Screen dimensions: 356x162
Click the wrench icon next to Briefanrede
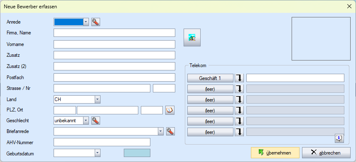click(x=170, y=131)
